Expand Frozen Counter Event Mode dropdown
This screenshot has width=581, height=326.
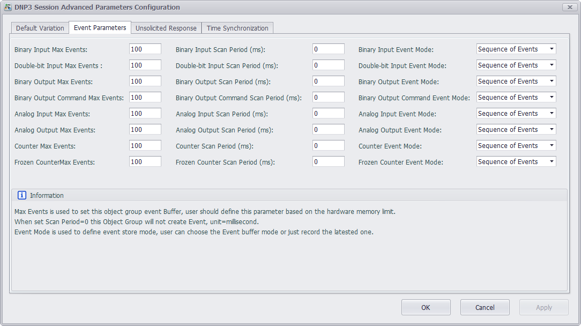pyautogui.click(x=516, y=162)
